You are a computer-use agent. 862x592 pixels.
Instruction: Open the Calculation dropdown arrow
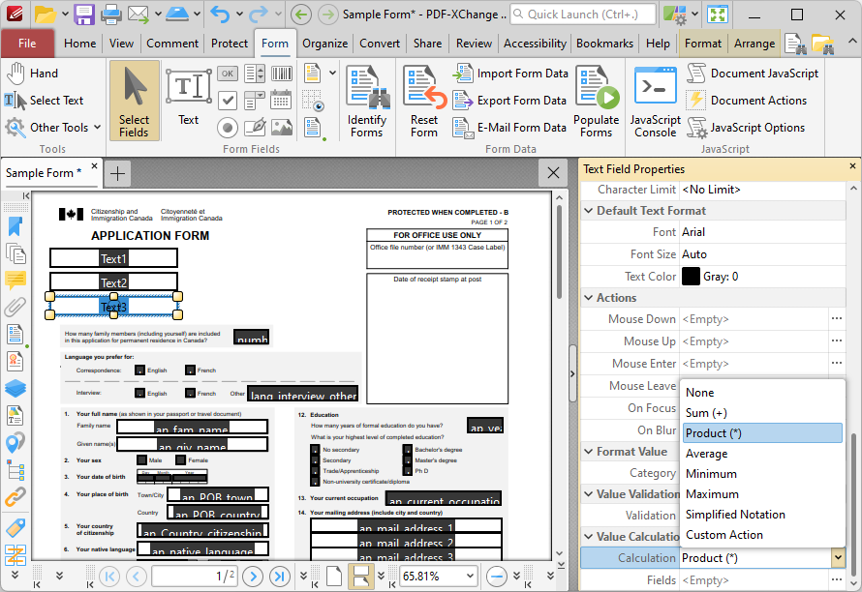[837, 558]
